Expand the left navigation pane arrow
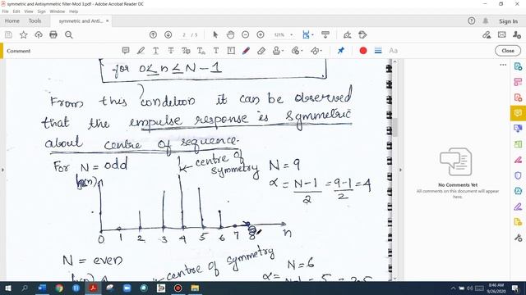Screen dimensions: 526x295 coord(2,170)
